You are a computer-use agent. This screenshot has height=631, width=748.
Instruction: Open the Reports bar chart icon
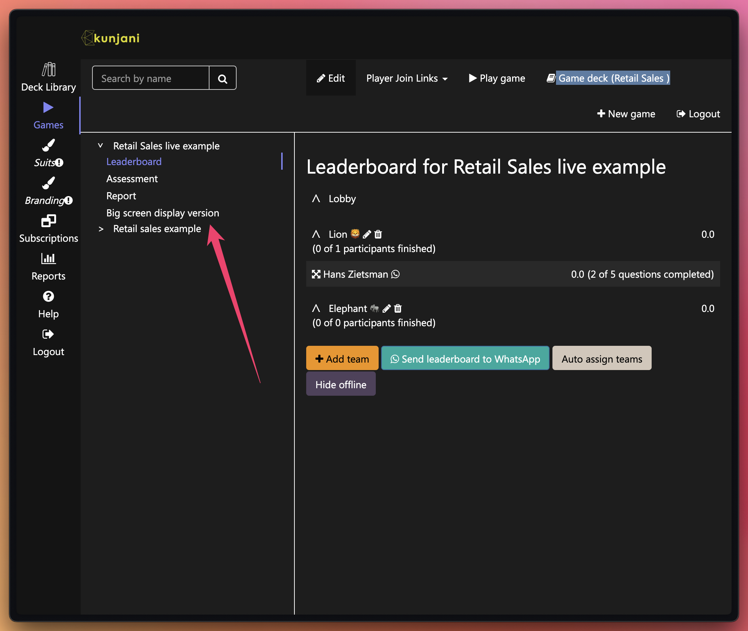pyautogui.click(x=48, y=258)
